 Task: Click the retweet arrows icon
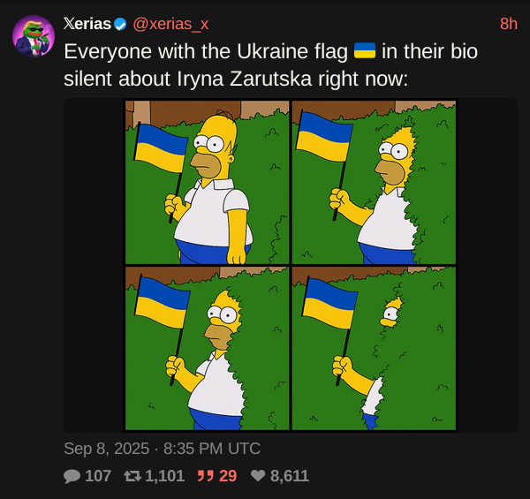coord(132,476)
